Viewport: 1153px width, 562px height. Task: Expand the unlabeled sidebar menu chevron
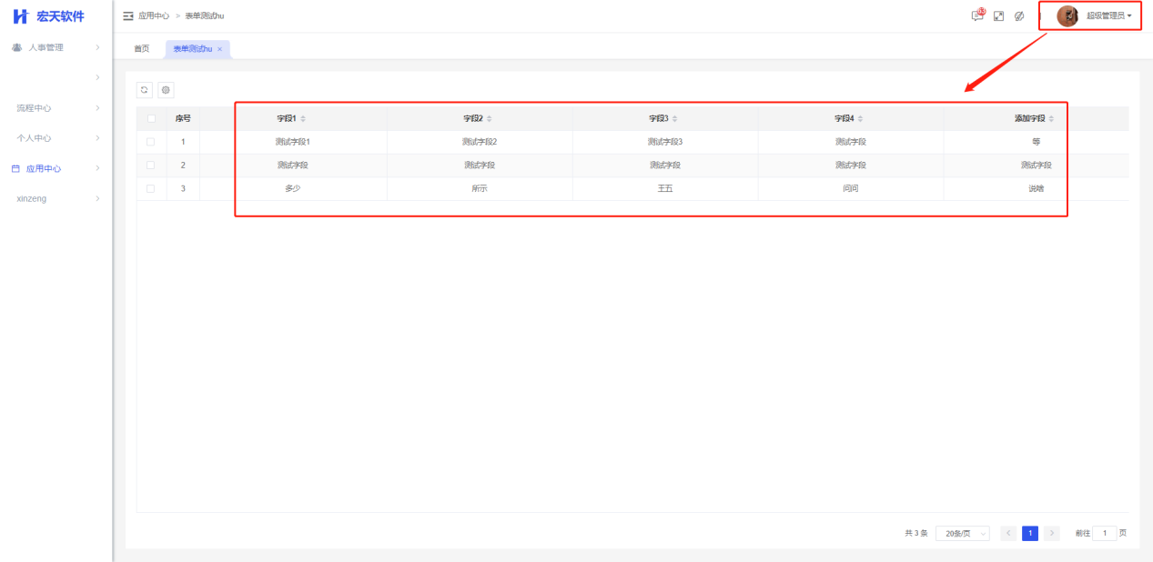point(97,77)
